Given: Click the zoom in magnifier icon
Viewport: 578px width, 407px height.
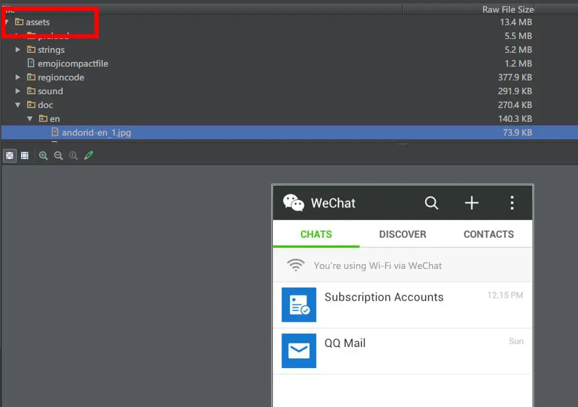Looking at the screenshot, I should pos(43,155).
